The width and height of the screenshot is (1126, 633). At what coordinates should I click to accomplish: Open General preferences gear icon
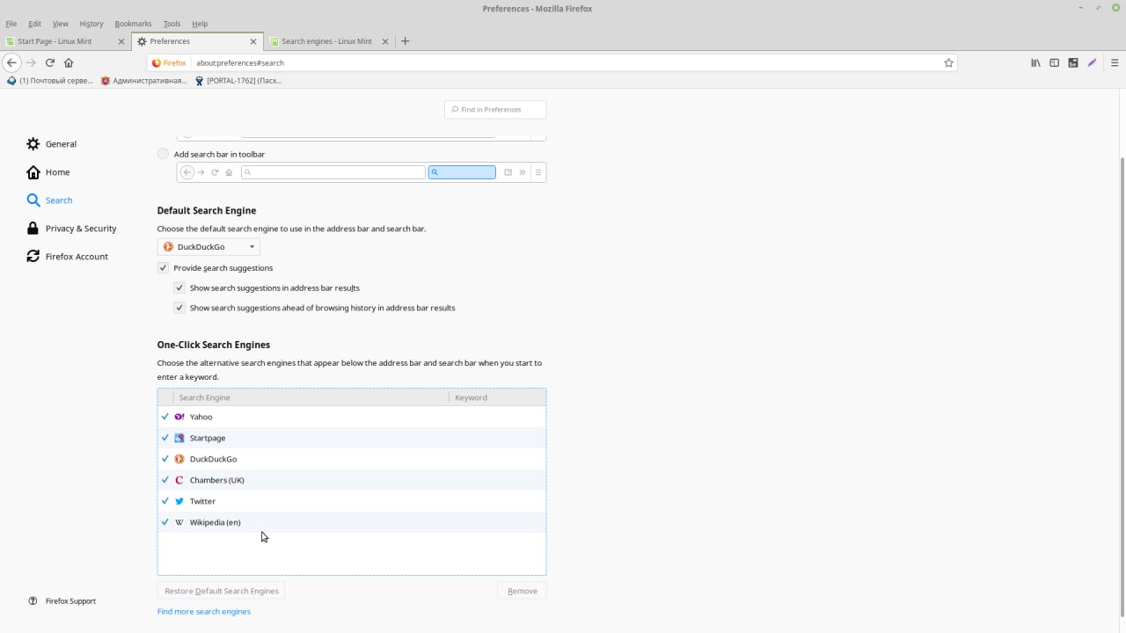33,144
